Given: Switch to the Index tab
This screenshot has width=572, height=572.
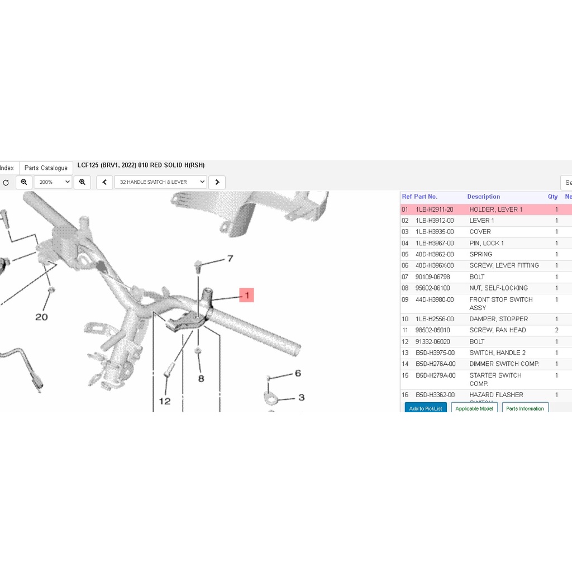Looking at the screenshot, I should click(x=7, y=168).
